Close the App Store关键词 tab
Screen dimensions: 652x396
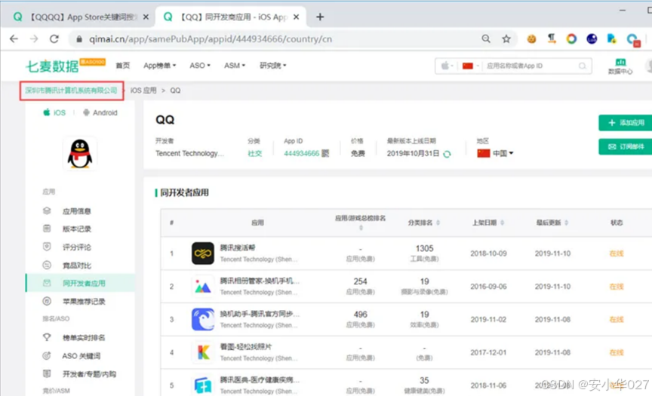[146, 17]
